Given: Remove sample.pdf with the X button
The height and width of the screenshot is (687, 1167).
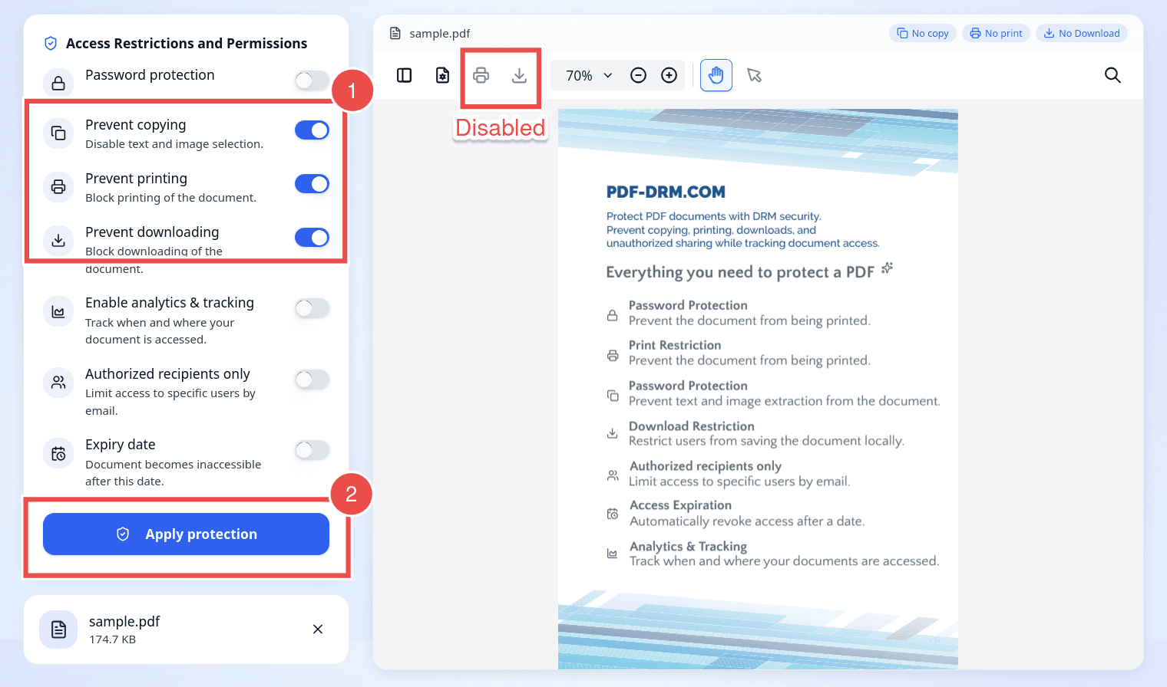Looking at the screenshot, I should (318, 629).
